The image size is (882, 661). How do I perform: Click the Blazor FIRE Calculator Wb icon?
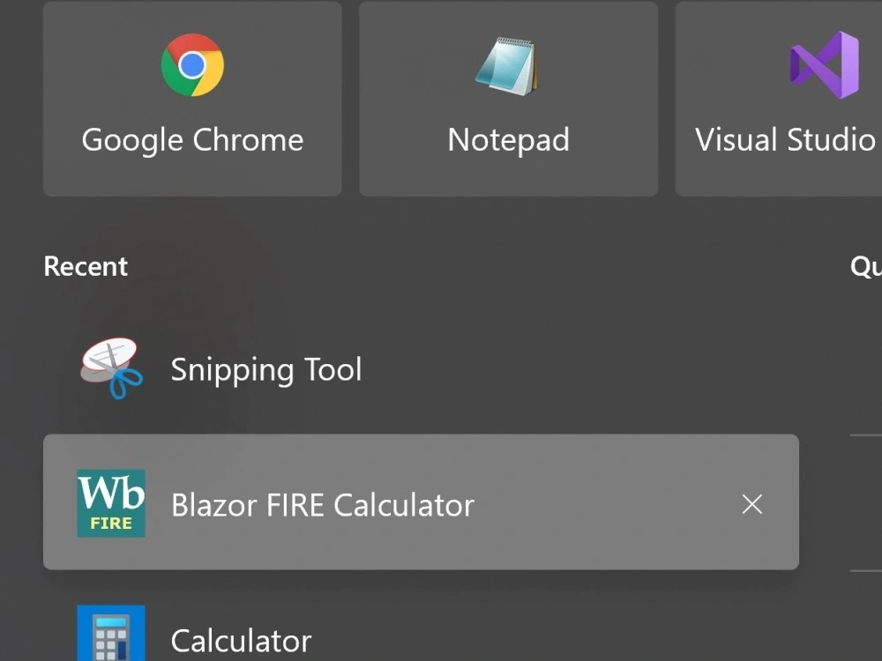(x=111, y=502)
